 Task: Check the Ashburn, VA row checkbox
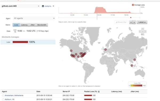point(3,99)
